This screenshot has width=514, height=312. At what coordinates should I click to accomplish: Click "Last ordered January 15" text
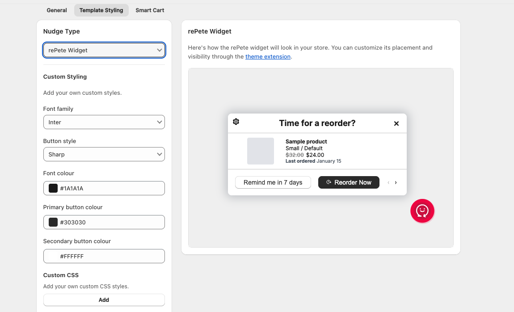(313, 161)
